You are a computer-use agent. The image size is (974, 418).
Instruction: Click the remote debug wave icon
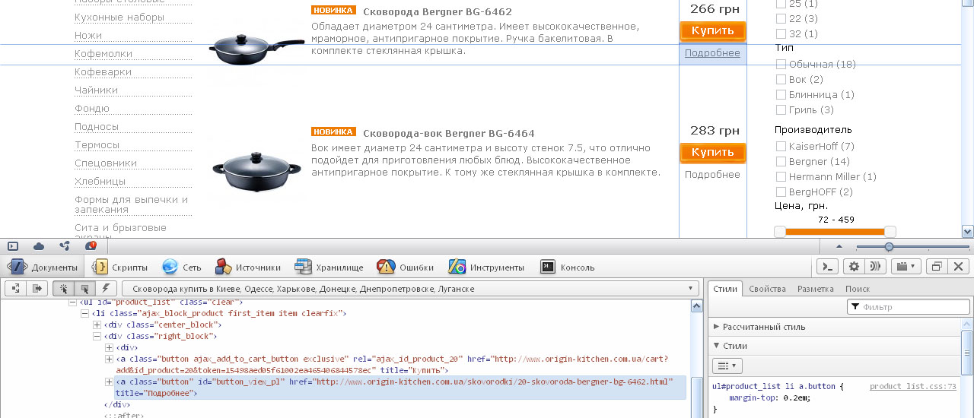876,266
